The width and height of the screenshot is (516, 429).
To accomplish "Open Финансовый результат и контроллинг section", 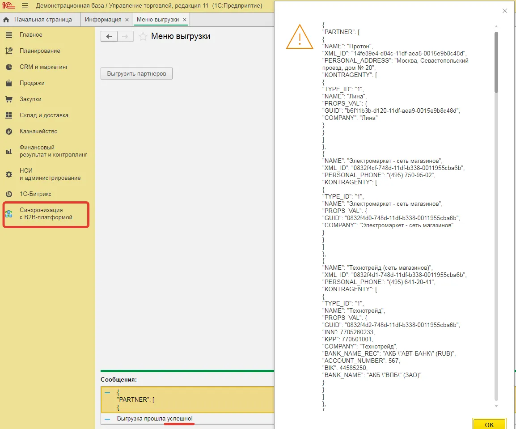I will (53, 151).
